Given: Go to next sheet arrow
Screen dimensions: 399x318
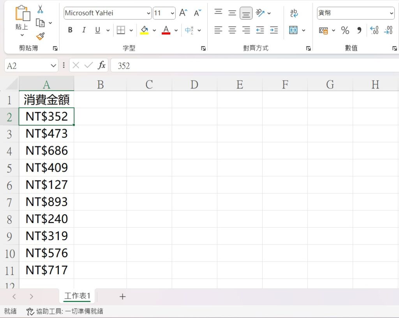Looking at the screenshot, I should [31, 296].
